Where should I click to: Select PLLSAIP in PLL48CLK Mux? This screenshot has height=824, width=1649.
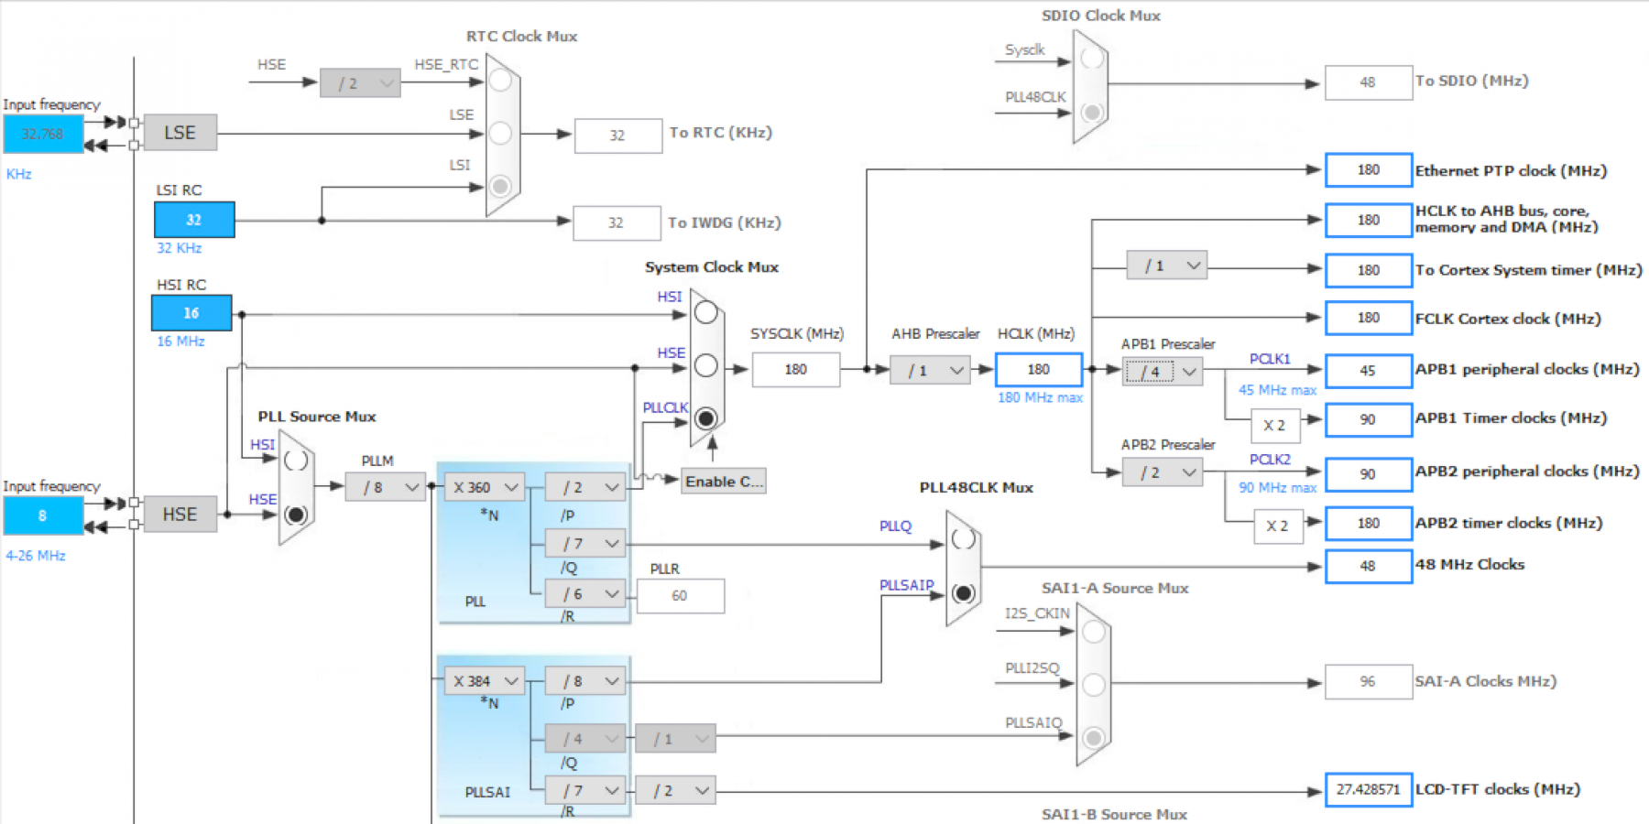pos(963,593)
